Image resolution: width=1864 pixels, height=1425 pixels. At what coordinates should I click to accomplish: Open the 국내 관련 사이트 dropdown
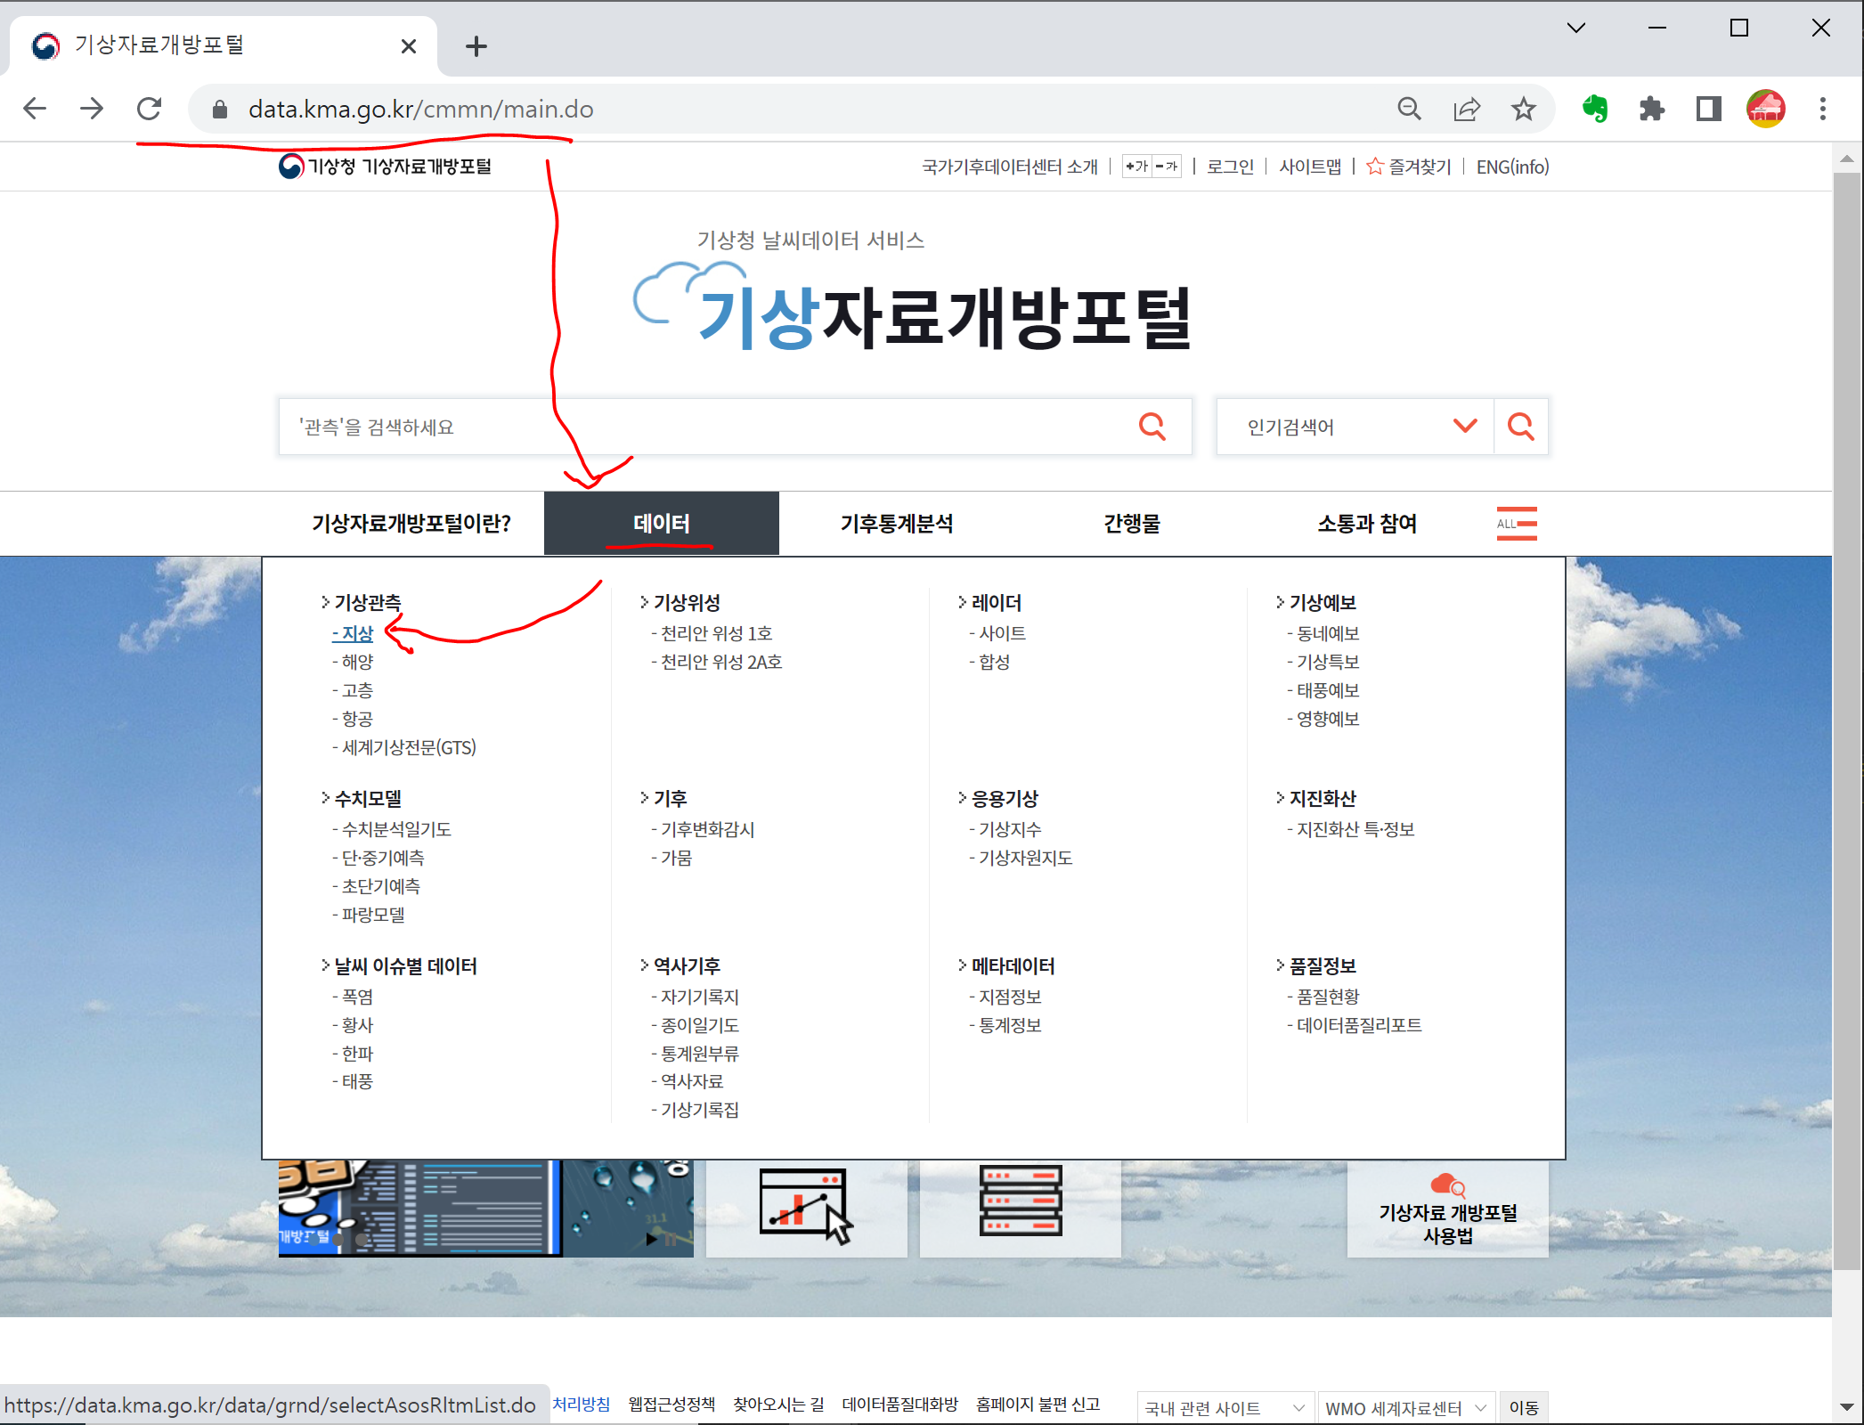pos(1225,1408)
